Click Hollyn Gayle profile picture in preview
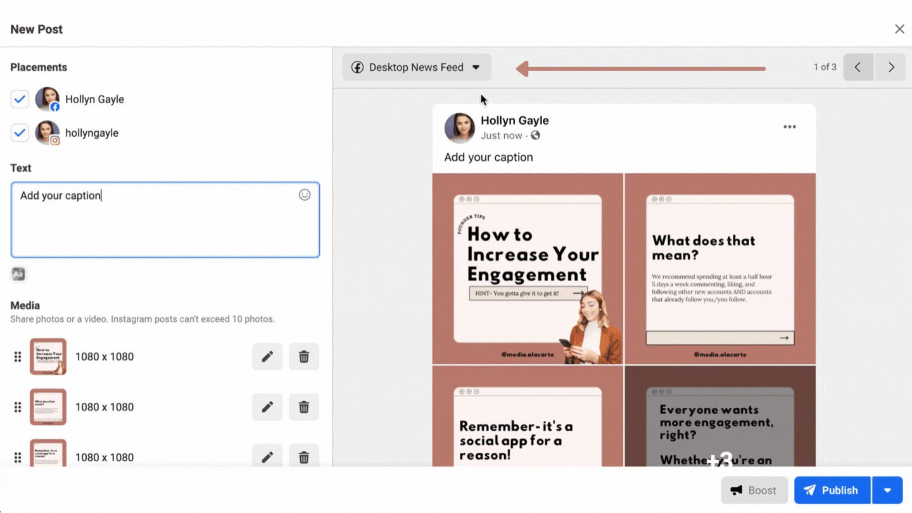The height and width of the screenshot is (513, 912). 460,128
